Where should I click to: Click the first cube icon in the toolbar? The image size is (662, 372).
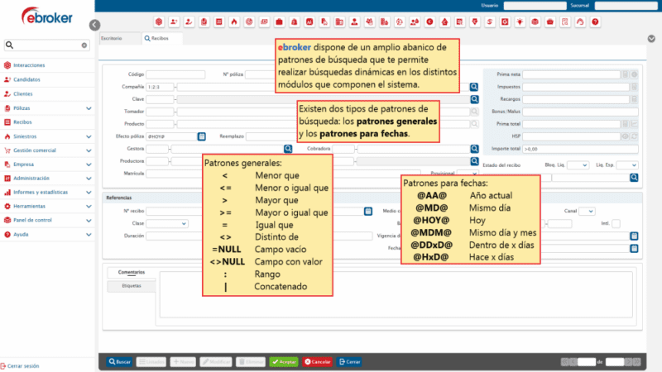[159, 22]
